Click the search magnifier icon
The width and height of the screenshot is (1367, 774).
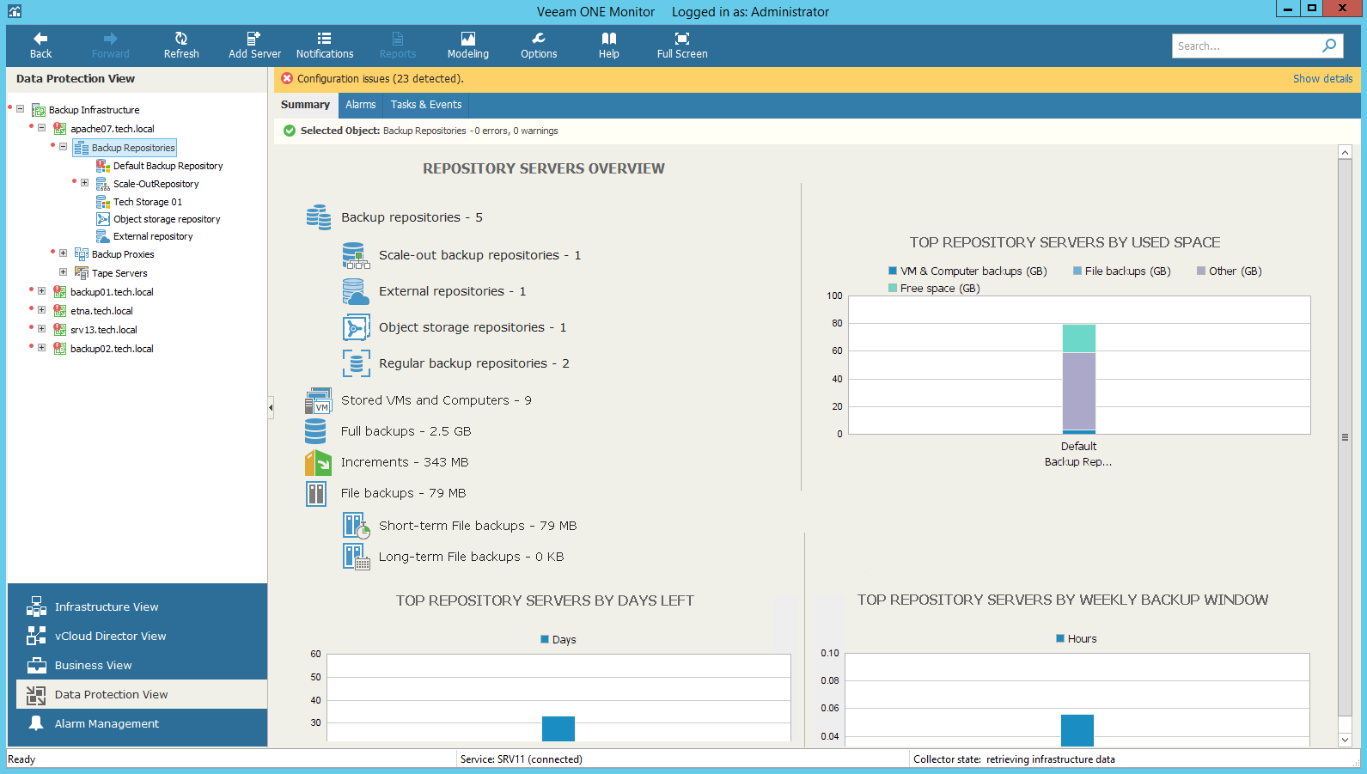tap(1329, 46)
